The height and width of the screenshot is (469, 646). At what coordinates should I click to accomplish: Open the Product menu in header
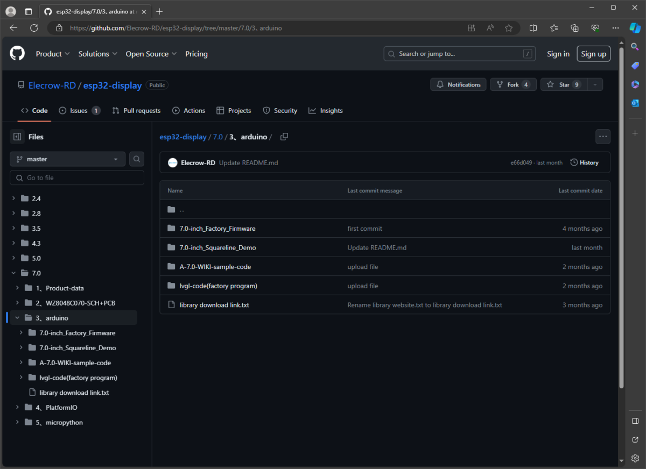52,54
